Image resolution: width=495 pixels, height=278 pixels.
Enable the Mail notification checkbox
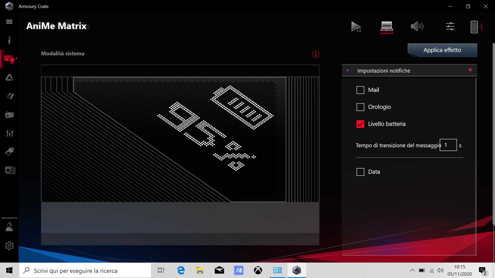tap(360, 90)
